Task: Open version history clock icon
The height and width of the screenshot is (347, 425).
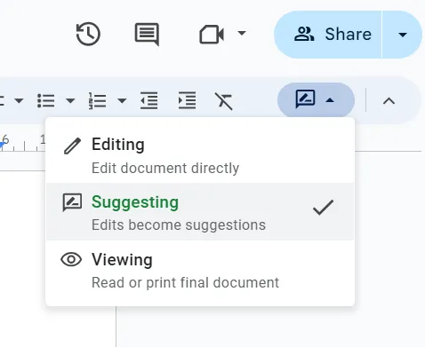Action: click(88, 34)
